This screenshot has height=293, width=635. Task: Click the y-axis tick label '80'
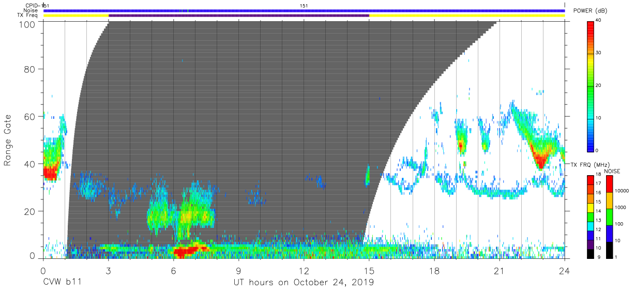click(31, 69)
